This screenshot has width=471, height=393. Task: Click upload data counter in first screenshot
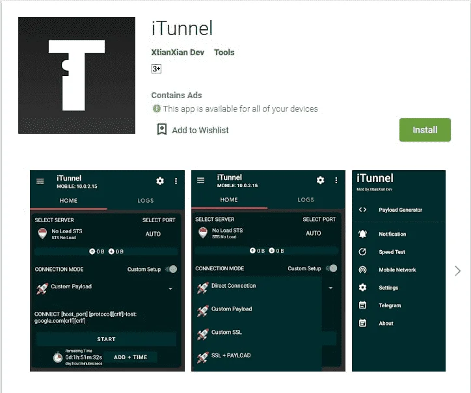tap(97, 251)
